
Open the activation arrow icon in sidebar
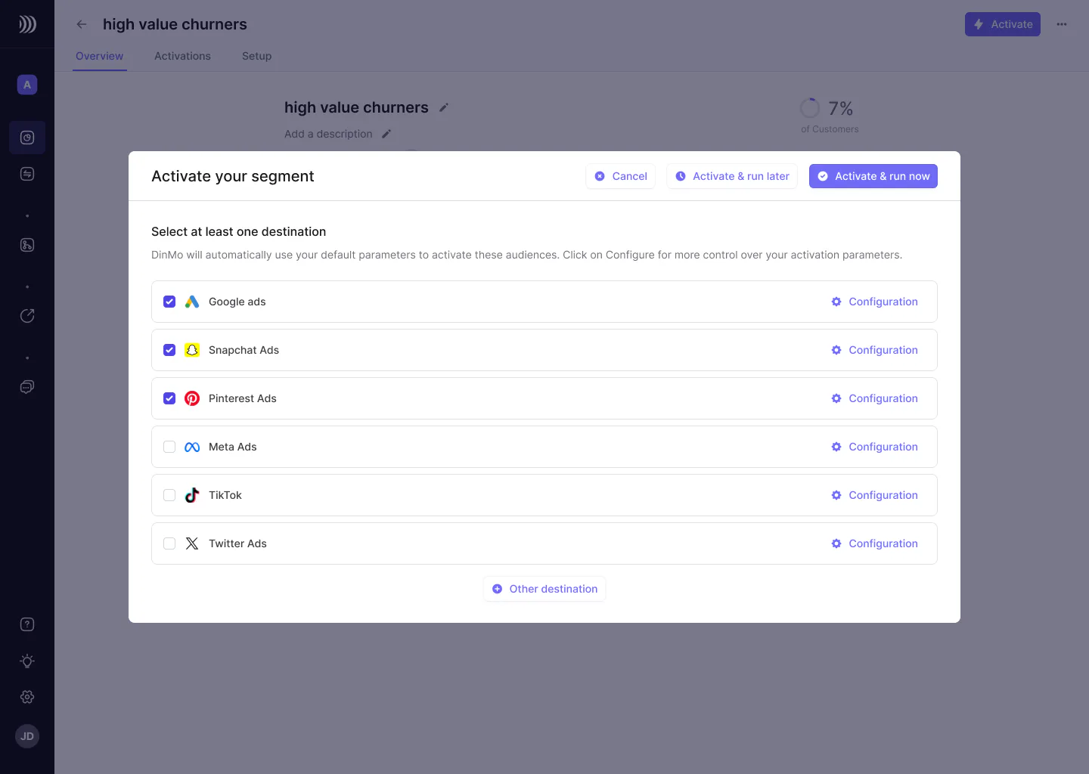pyautogui.click(x=27, y=316)
